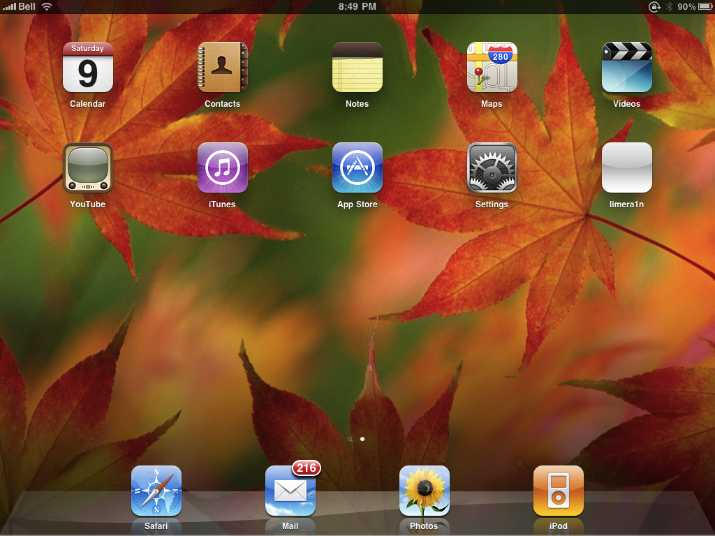This screenshot has height=536, width=715.
Task: Launch Photos from the dock
Action: point(424,491)
